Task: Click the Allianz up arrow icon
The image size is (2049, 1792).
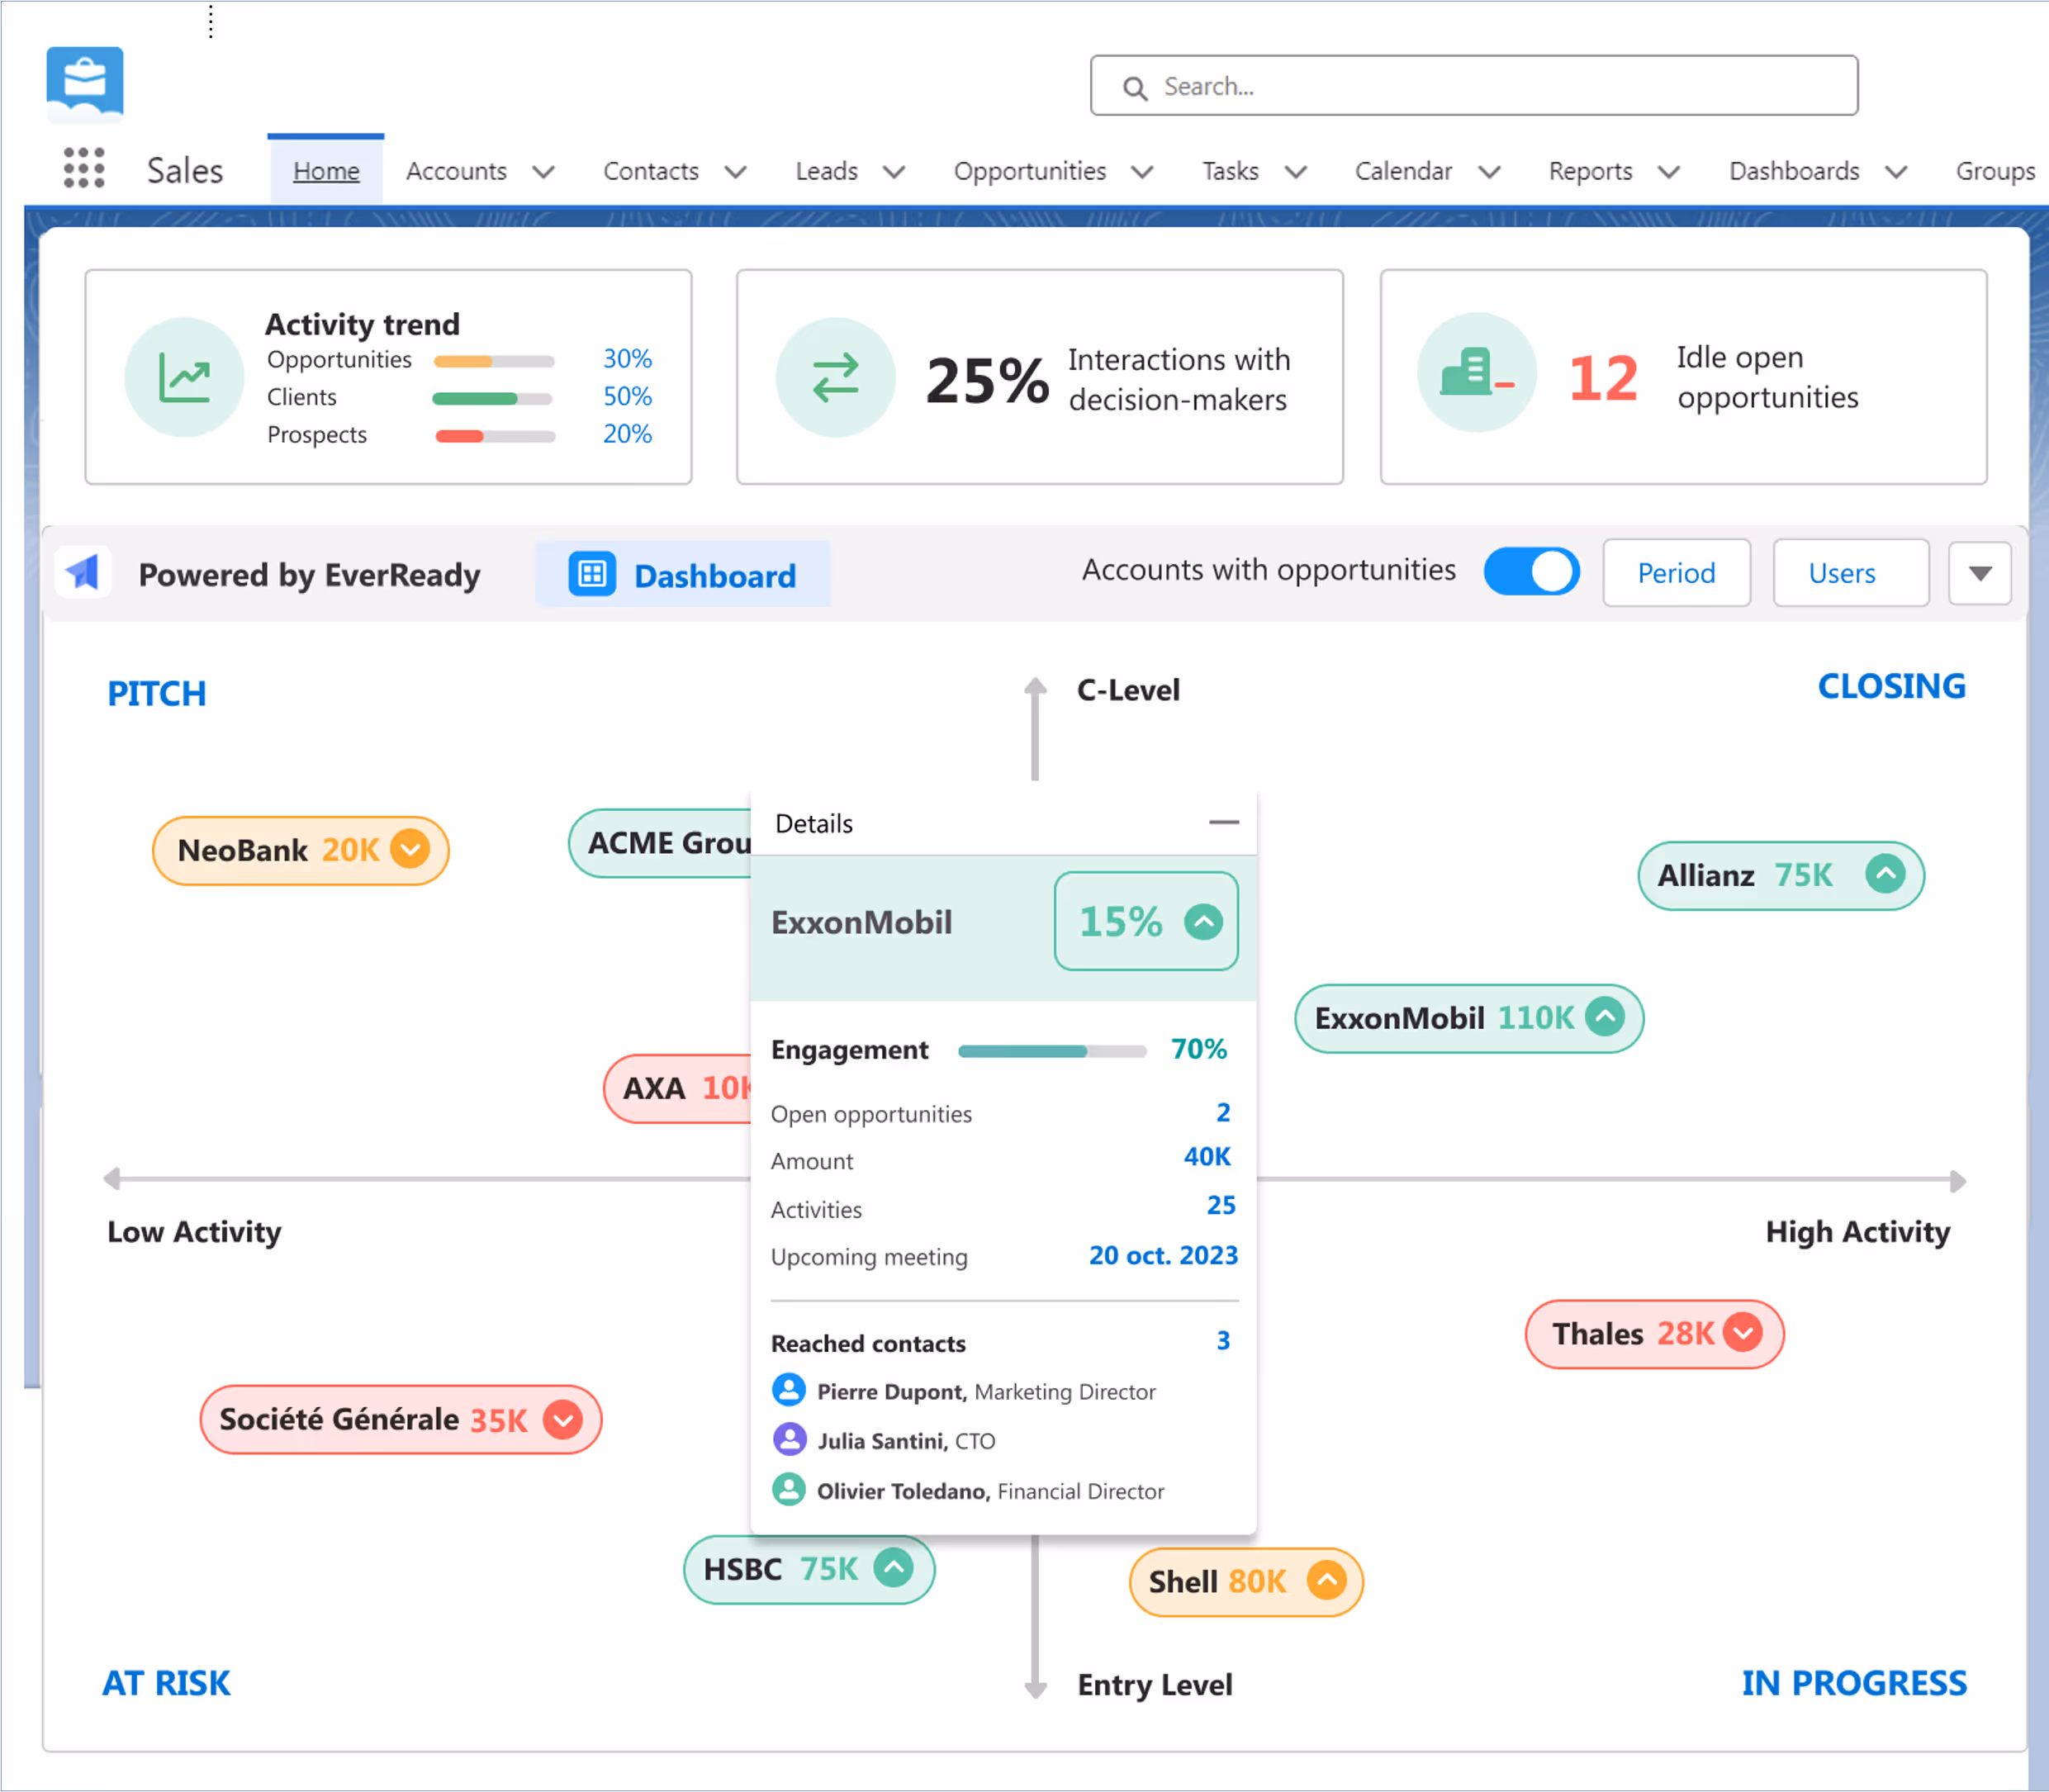Action: click(x=1885, y=875)
